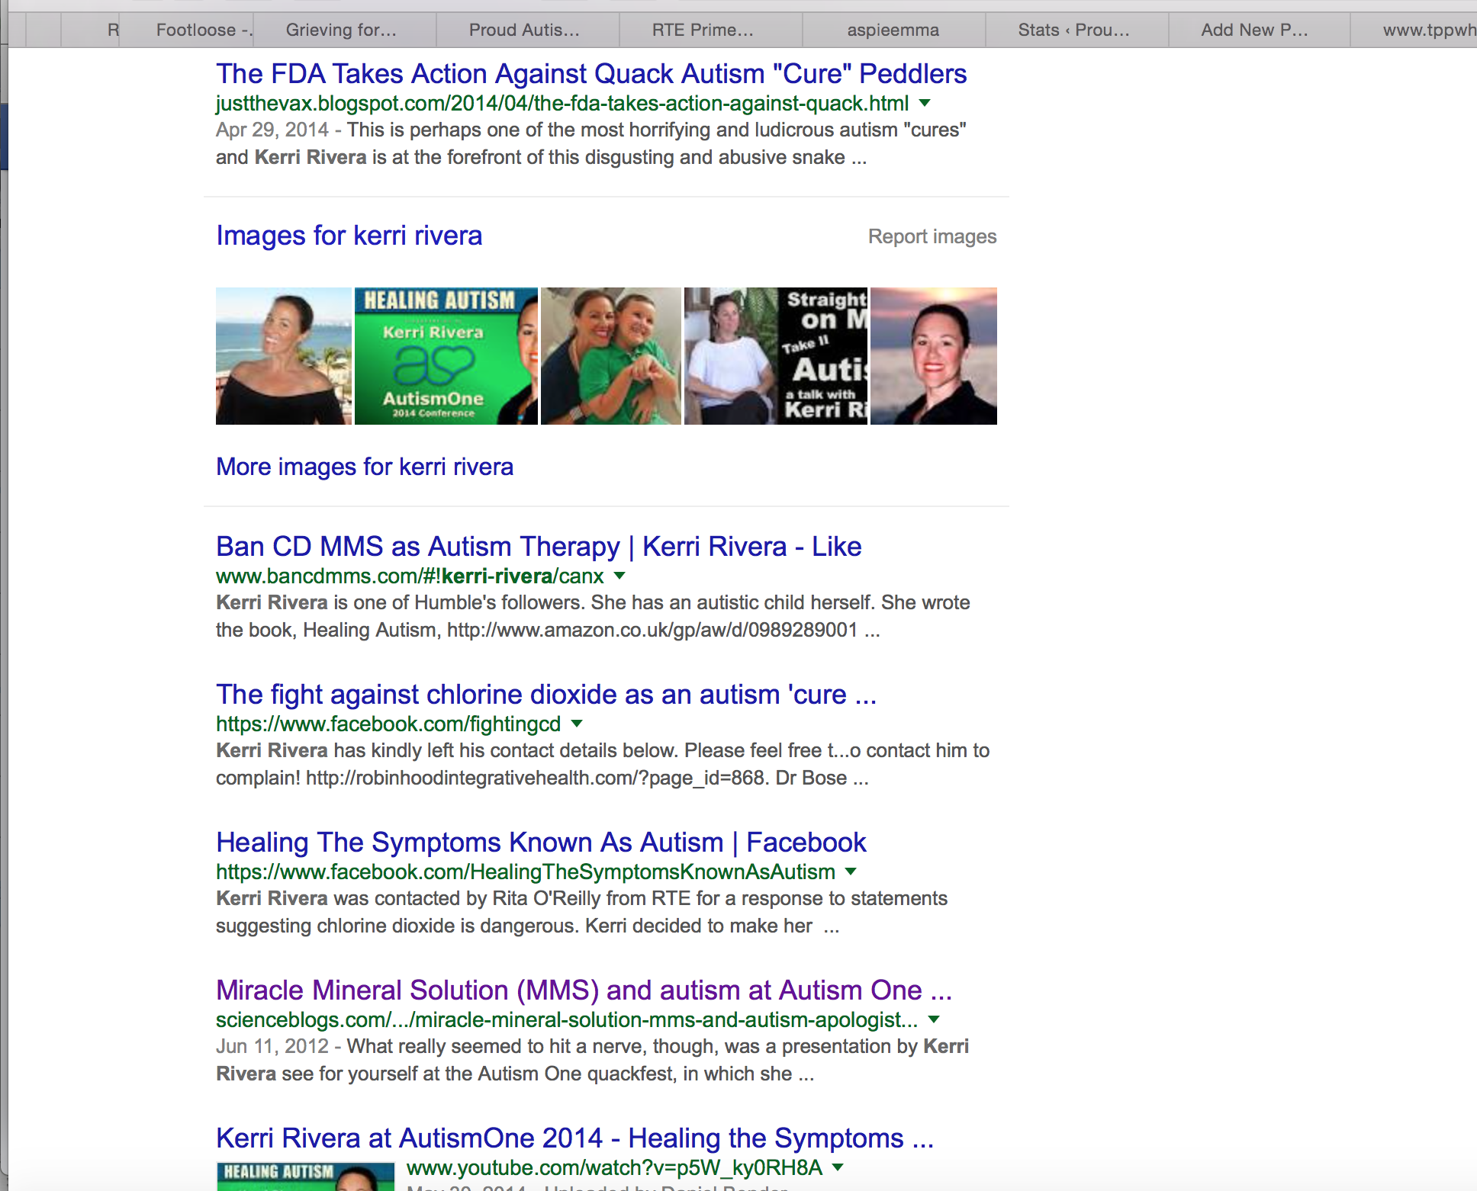
Task: Open Healing The Symptoms Known As Autism result
Action: pos(541,843)
